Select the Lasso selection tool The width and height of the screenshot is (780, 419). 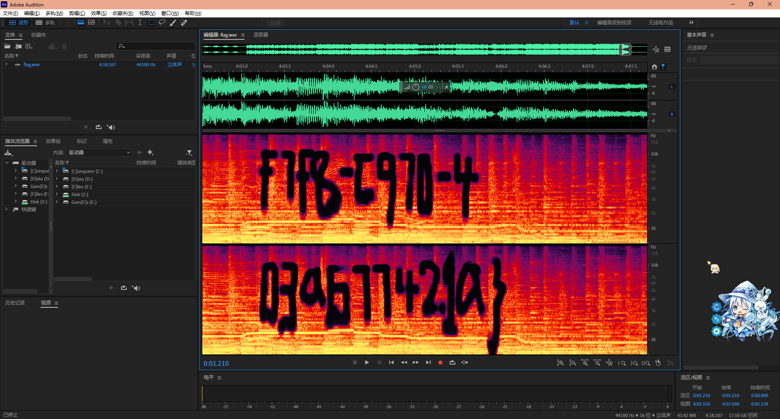(162, 22)
